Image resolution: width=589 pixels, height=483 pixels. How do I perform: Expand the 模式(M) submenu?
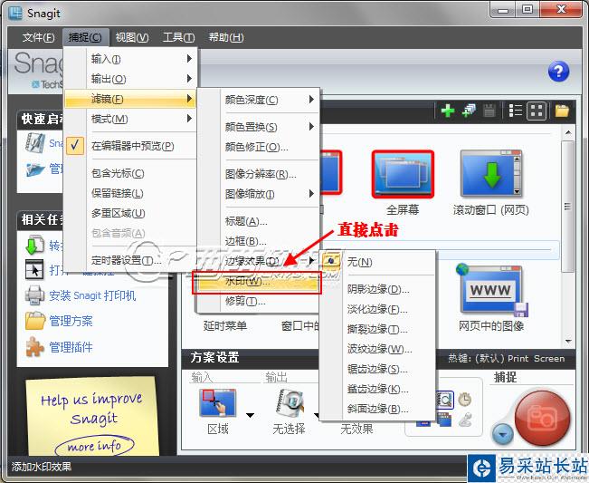tap(130, 119)
